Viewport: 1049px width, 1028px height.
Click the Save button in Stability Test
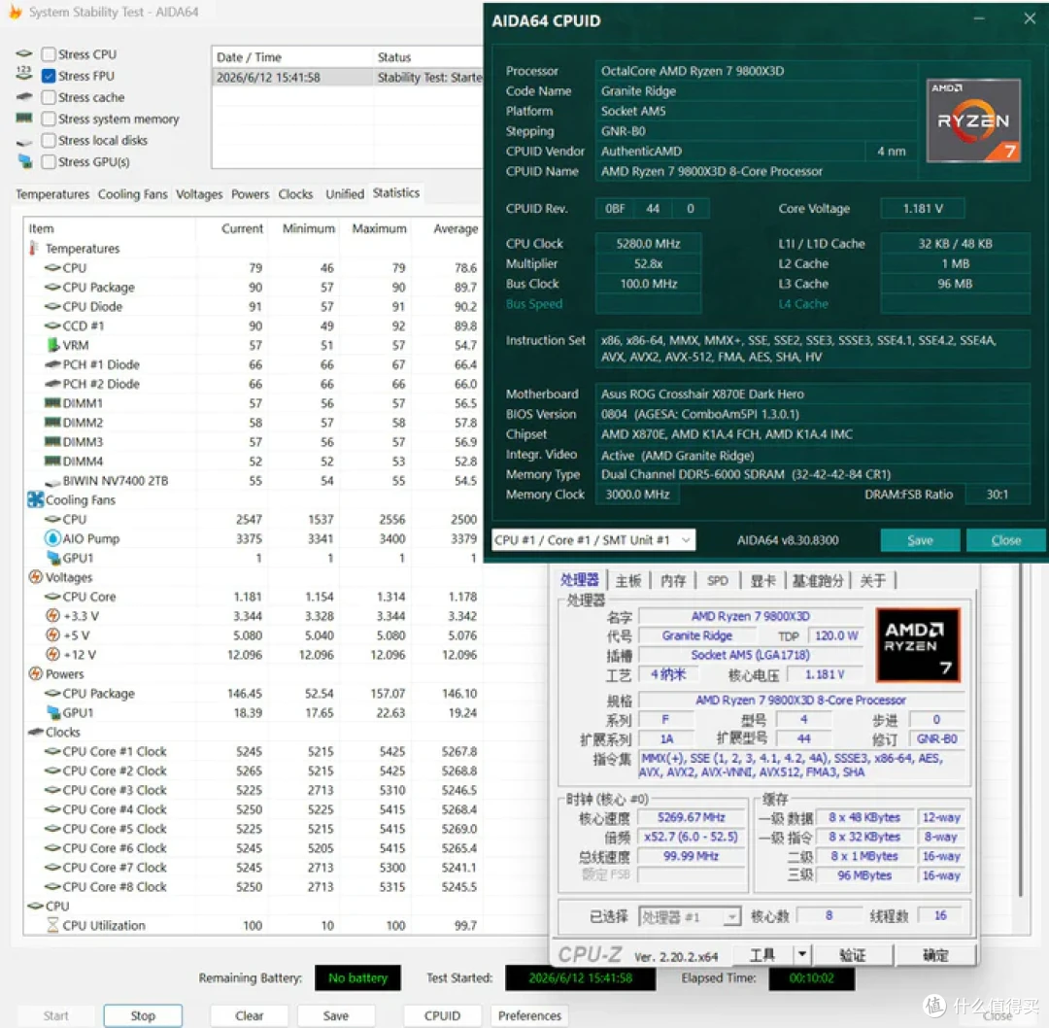pos(335,1015)
